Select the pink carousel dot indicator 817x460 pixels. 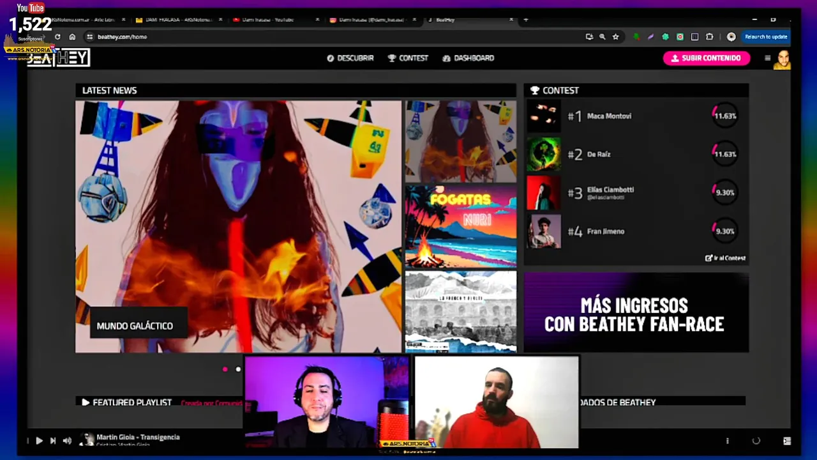click(225, 369)
